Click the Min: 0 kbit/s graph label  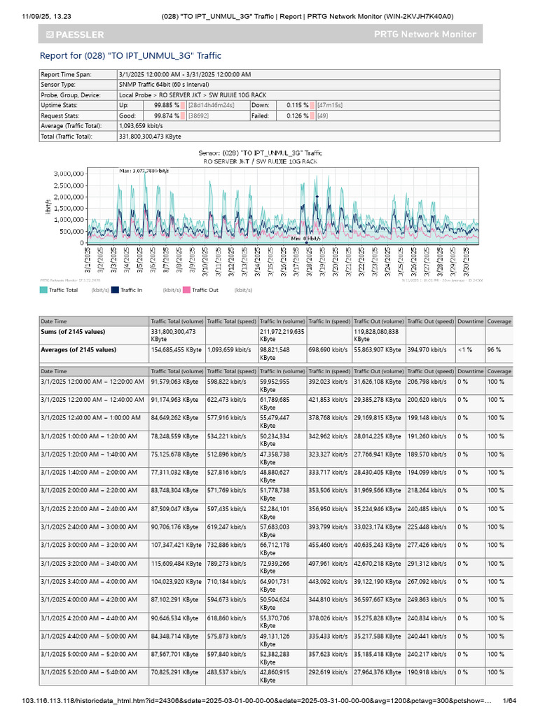coord(306,239)
